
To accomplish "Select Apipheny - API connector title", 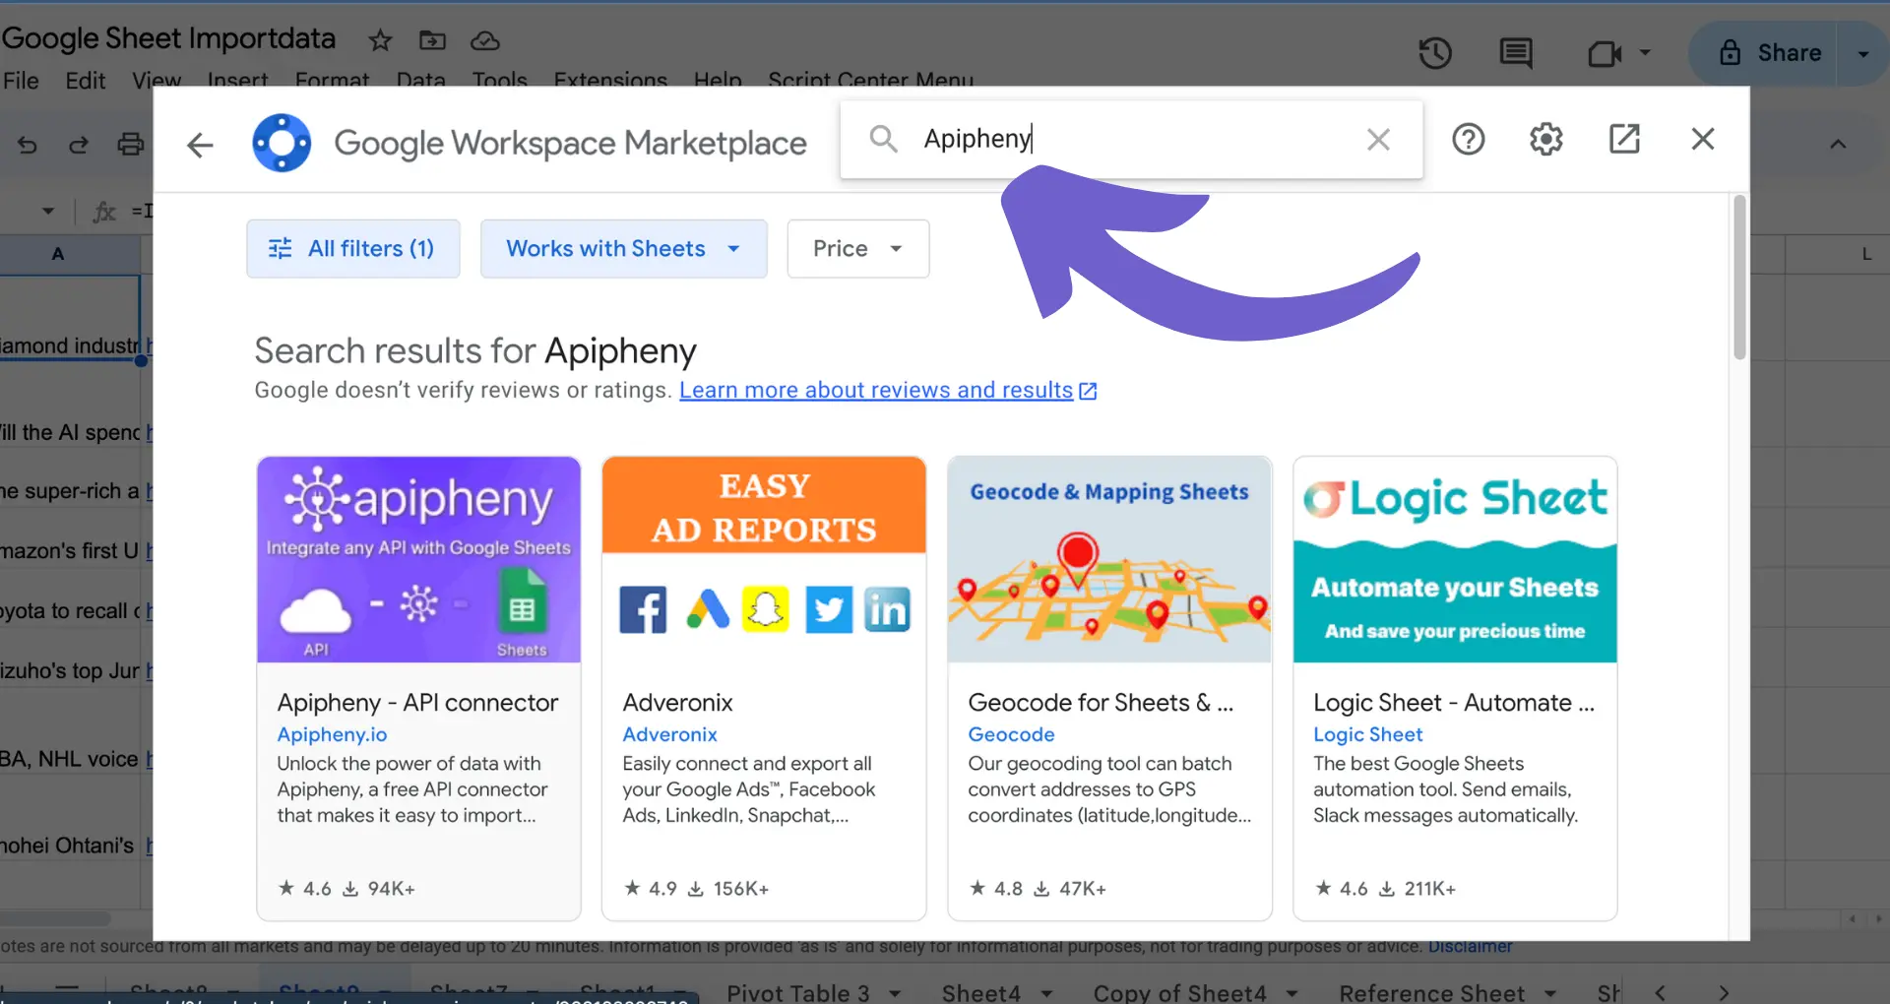I will tap(417, 703).
